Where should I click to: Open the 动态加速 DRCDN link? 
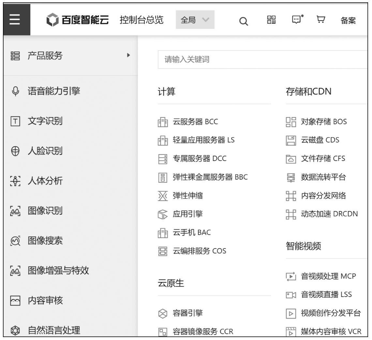pos(329,214)
